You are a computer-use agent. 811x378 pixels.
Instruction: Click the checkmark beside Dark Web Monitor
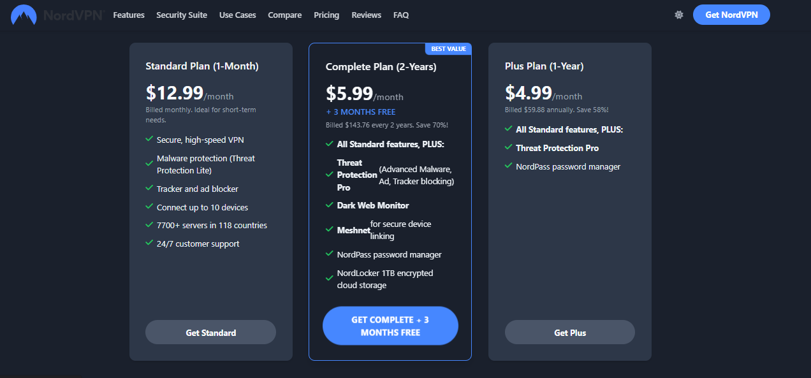click(x=330, y=205)
